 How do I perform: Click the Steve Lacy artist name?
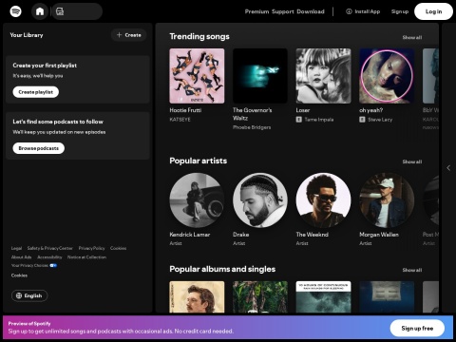tap(380, 120)
